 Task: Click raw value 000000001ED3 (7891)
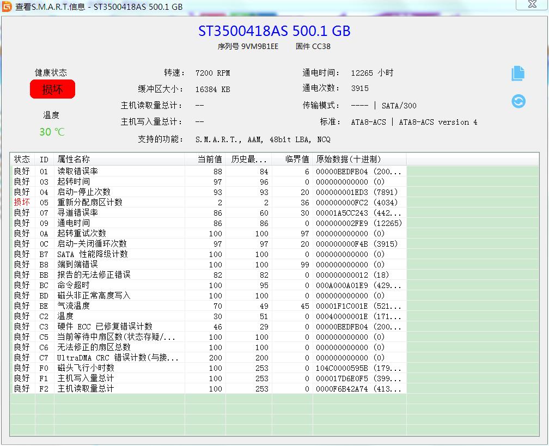click(357, 192)
